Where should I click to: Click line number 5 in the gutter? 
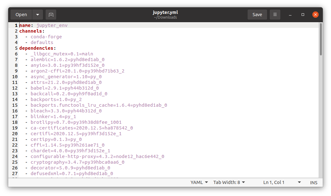click(16, 48)
